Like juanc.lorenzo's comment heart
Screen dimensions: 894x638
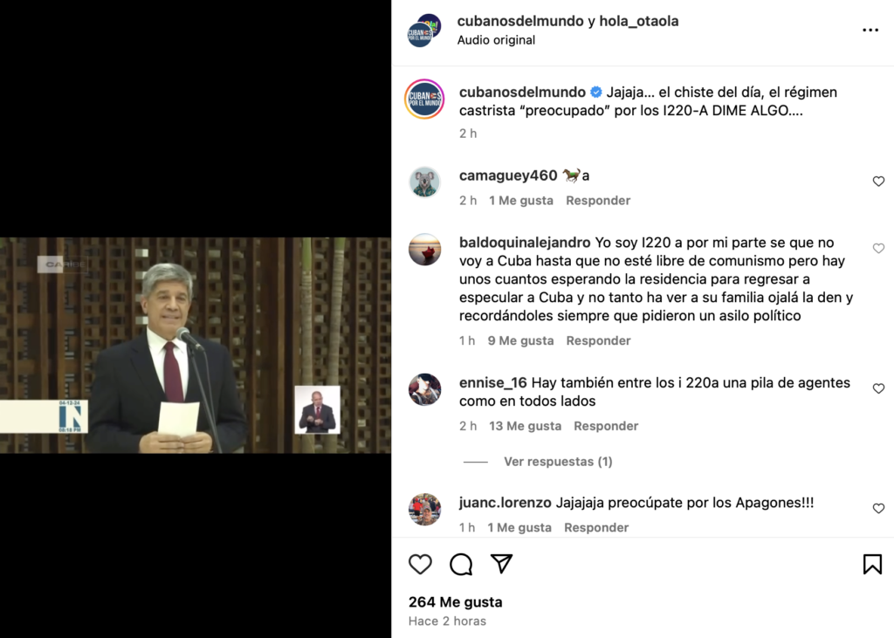tap(878, 508)
